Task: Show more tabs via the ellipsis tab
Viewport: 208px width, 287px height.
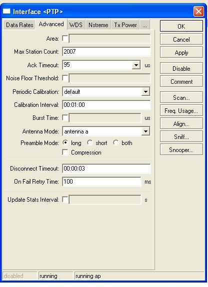Action: (145, 25)
